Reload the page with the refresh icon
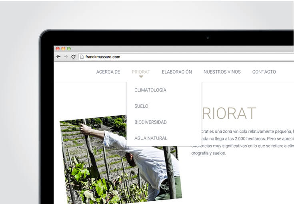This screenshot has width=294, height=204. coord(73,57)
